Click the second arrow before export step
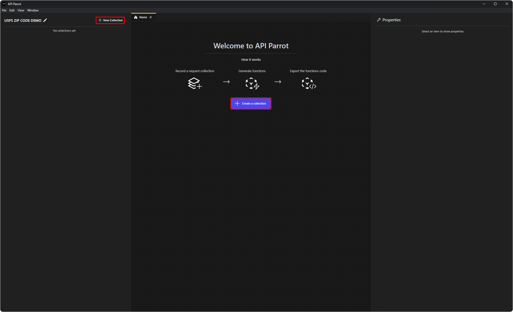The width and height of the screenshot is (513, 312). (278, 82)
